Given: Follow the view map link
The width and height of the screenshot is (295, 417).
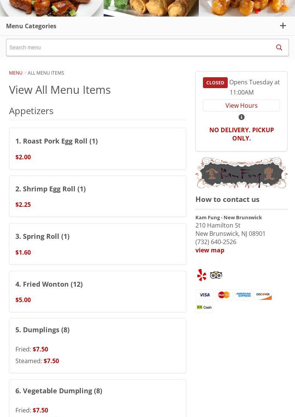Looking at the screenshot, I should pyautogui.click(x=210, y=250).
